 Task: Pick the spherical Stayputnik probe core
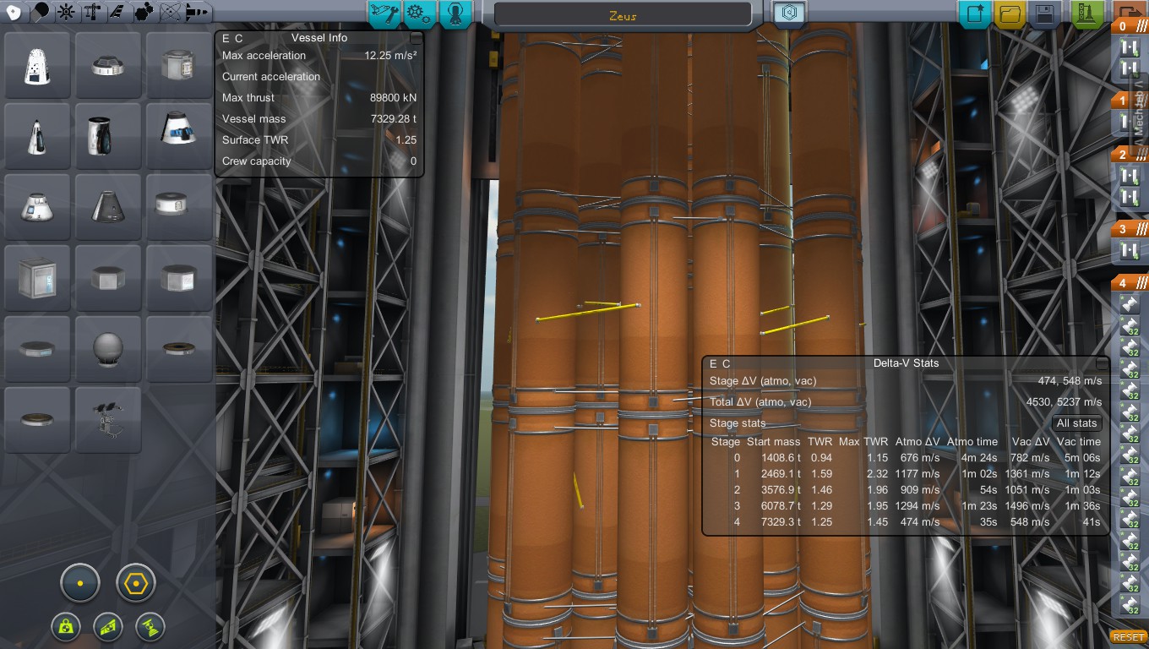(x=107, y=349)
